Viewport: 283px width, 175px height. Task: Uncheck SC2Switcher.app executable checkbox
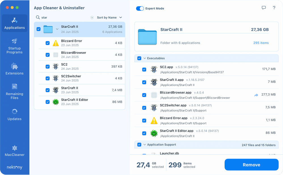pyautogui.click(x=144, y=108)
